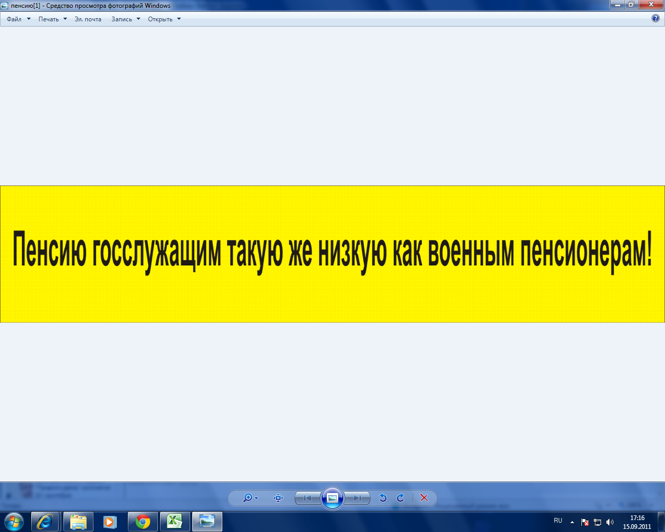Delete the photo with red X
The height and width of the screenshot is (532, 665).
click(x=424, y=498)
